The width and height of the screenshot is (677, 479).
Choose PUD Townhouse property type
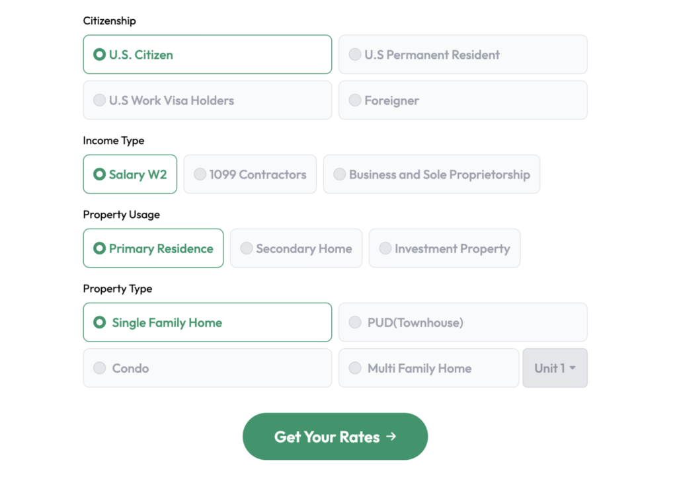pos(462,322)
